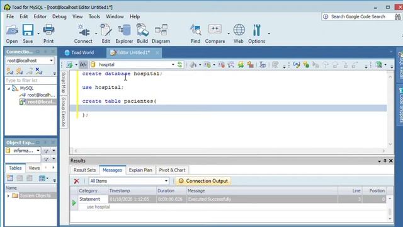Open the Connect button dropdown arrow
This screenshot has height=227, width=403.
click(96, 33)
